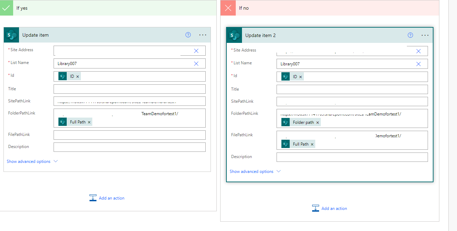Add an action in the If yes branch

(107, 198)
